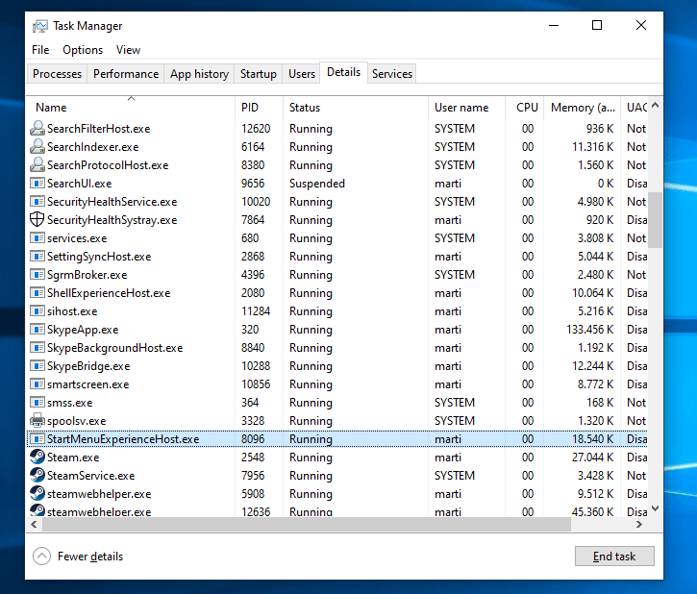Image resolution: width=697 pixels, height=594 pixels.
Task: Switch to the Performance tab
Action: pyautogui.click(x=126, y=74)
